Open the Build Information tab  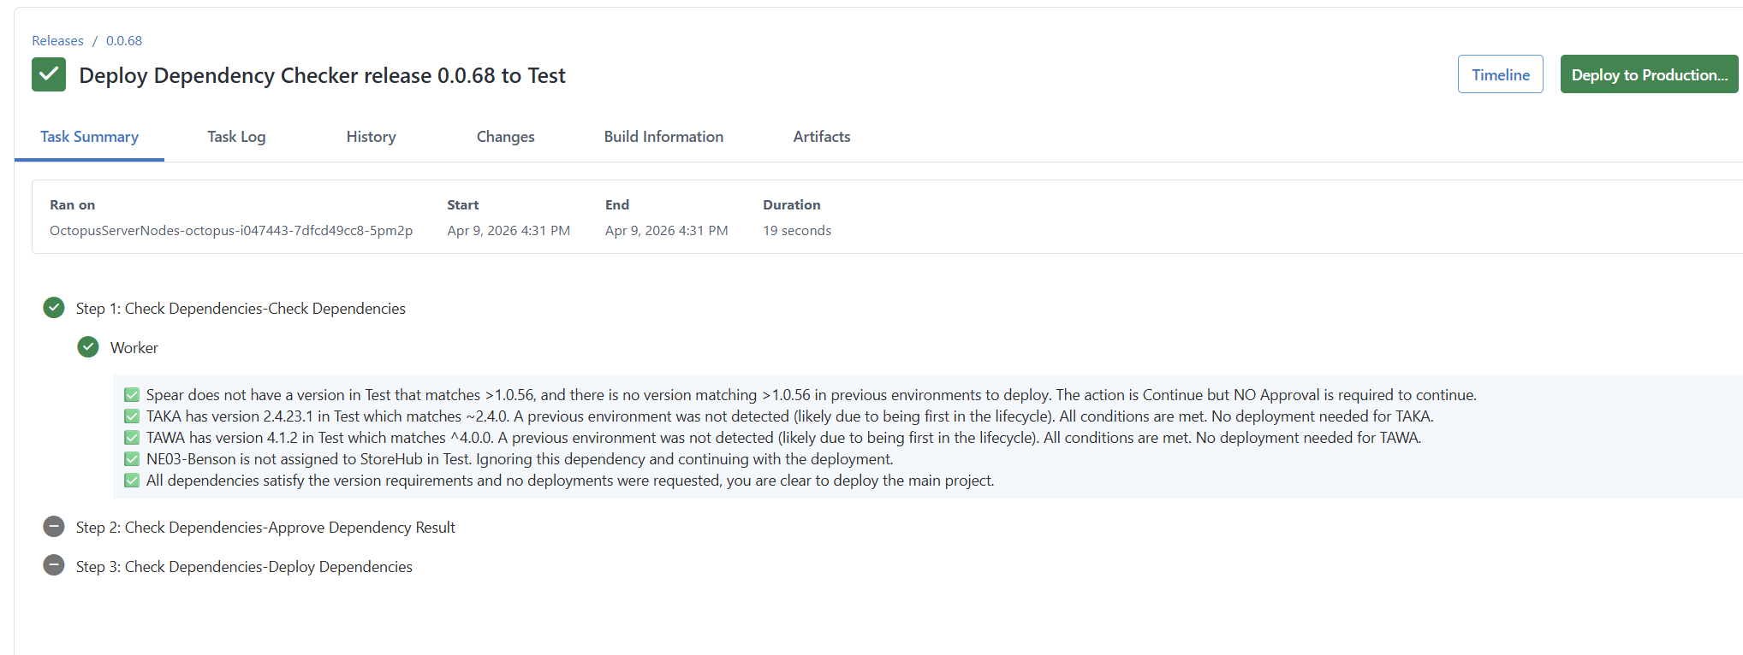tap(663, 137)
